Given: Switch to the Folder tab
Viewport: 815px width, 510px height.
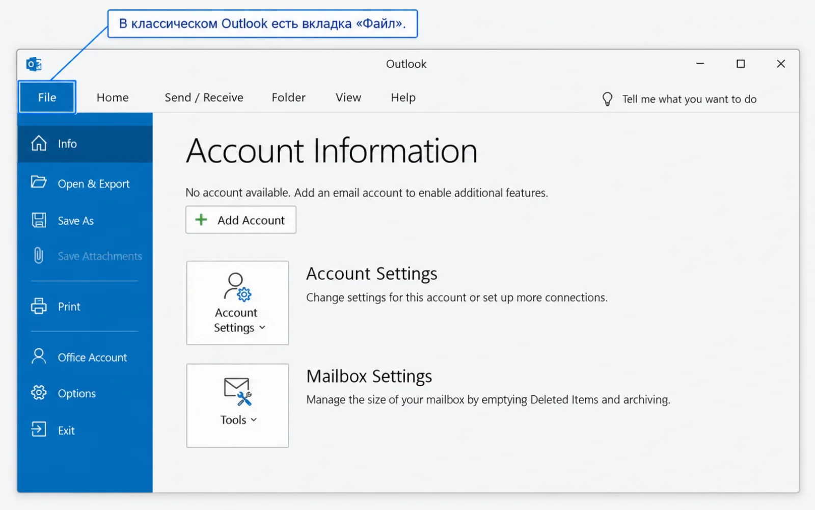Looking at the screenshot, I should [x=288, y=97].
